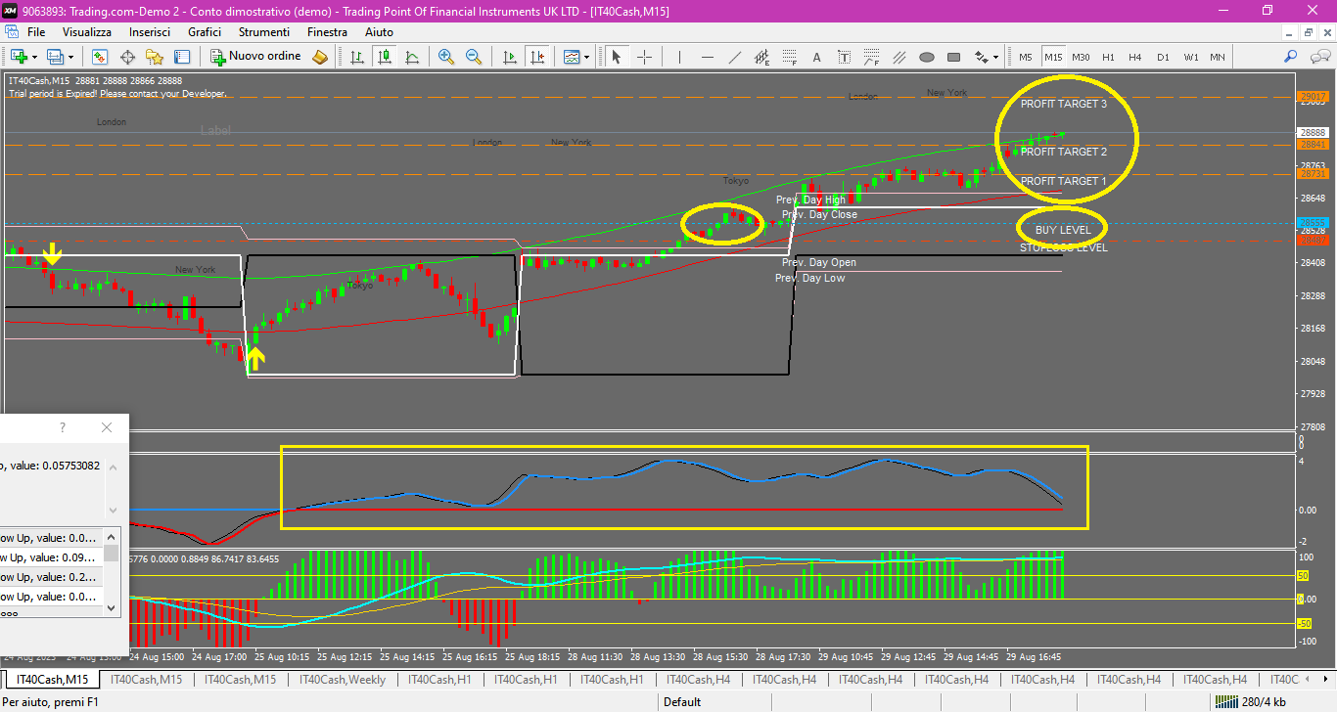Open the Aiuto menu

(379, 32)
